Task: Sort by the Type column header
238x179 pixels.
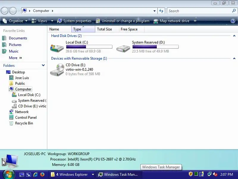Action: click(83, 29)
